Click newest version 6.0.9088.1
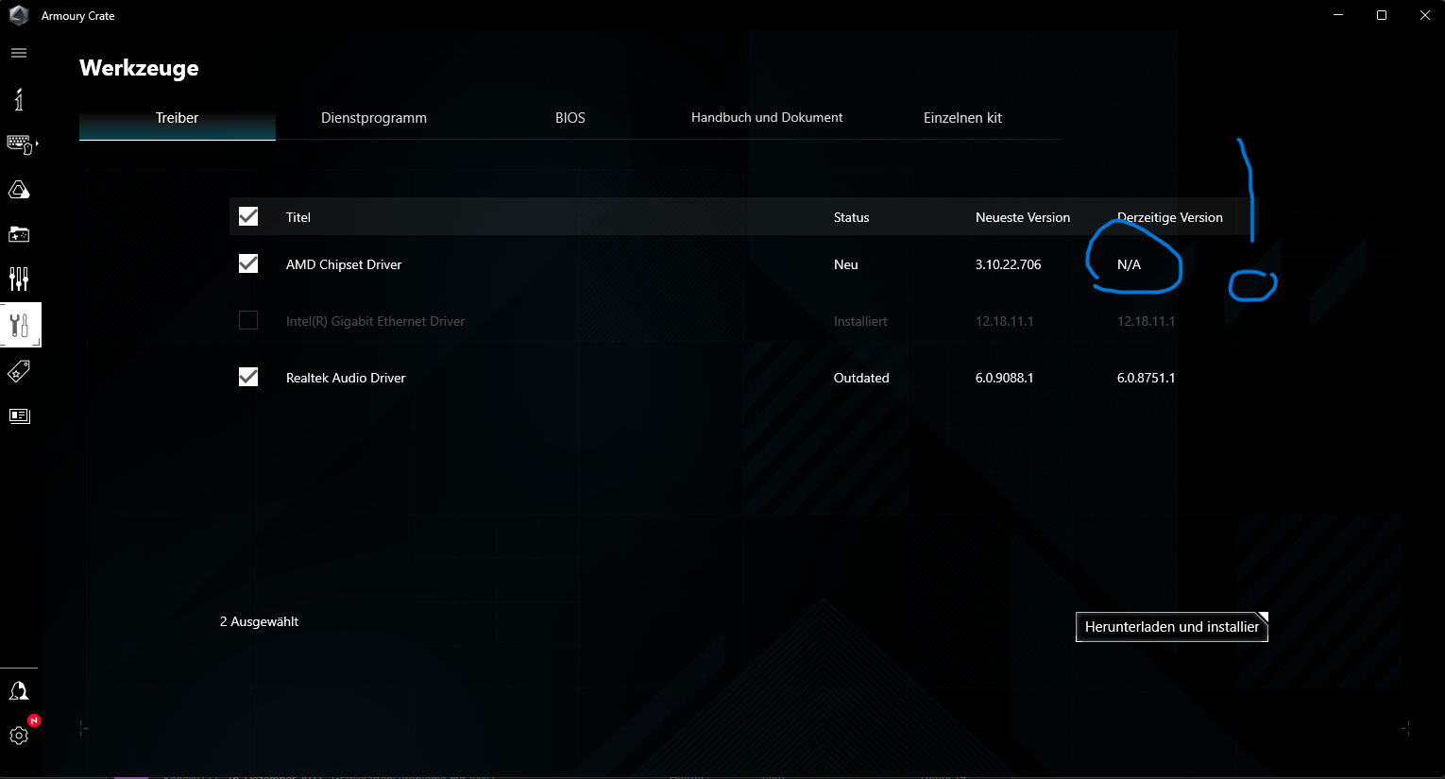The width and height of the screenshot is (1445, 779). (1004, 378)
